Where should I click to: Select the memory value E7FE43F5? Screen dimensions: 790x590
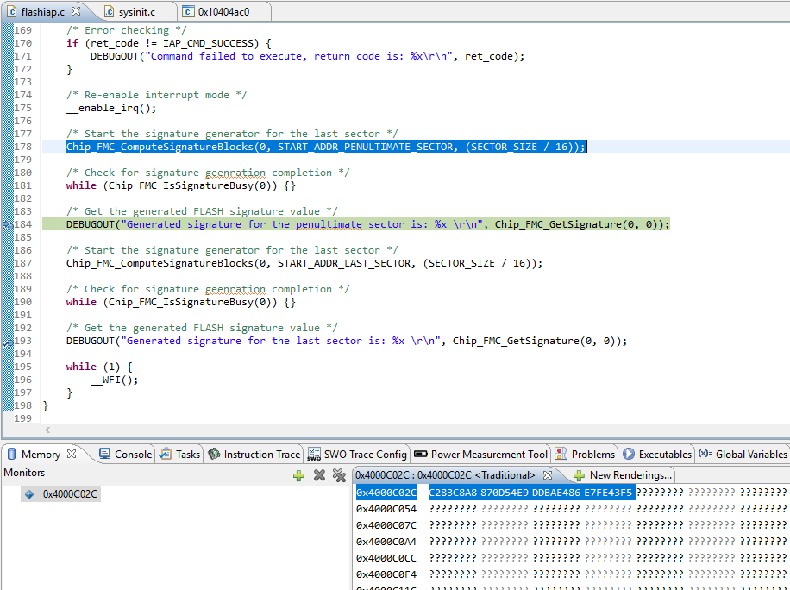click(x=608, y=493)
